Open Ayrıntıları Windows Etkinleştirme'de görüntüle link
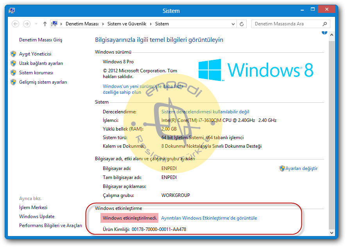The height and width of the screenshot is (247, 346). click(x=209, y=218)
